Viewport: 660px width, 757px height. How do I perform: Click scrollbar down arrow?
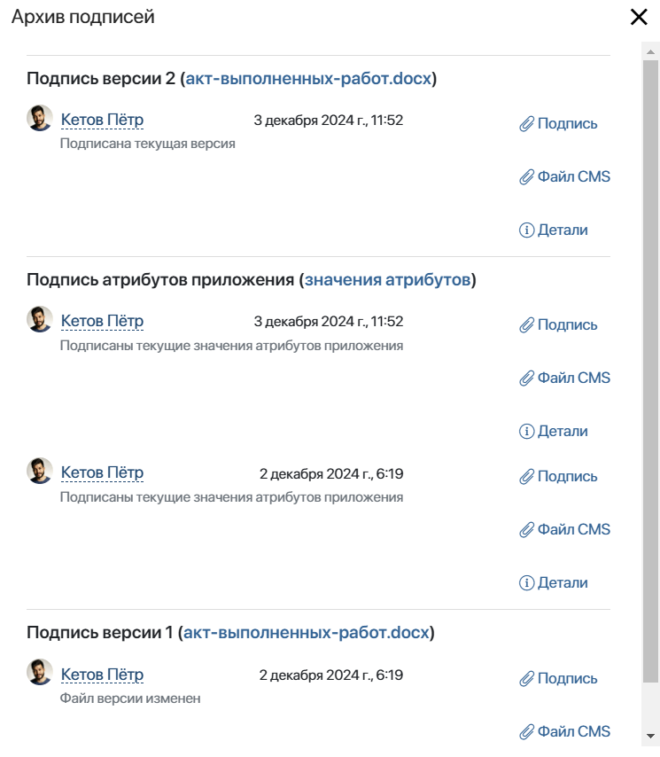click(650, 737)
